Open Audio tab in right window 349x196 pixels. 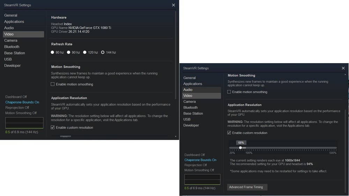201,90
